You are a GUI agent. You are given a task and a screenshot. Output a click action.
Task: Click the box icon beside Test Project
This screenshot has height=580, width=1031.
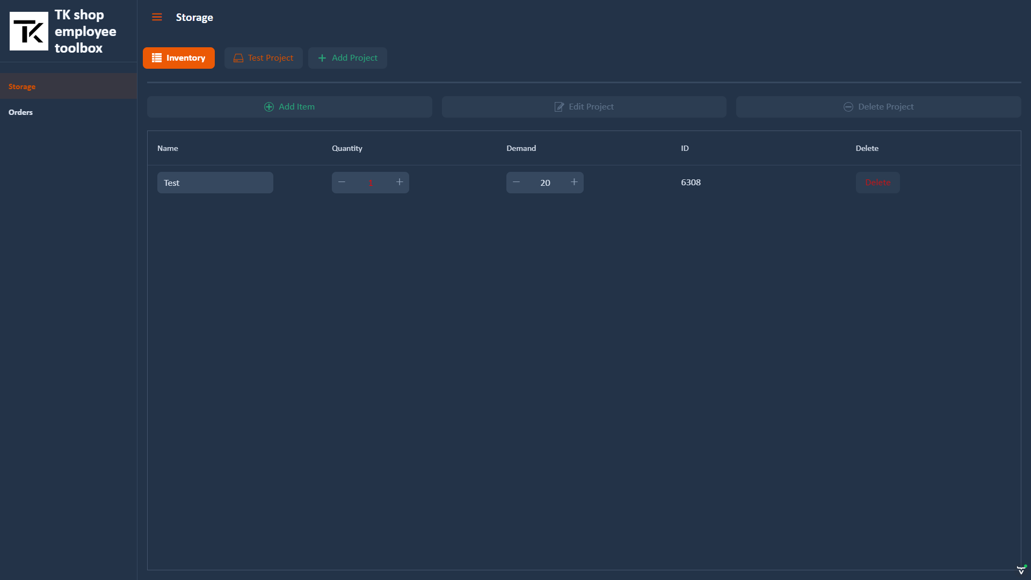tap(238, 57)
